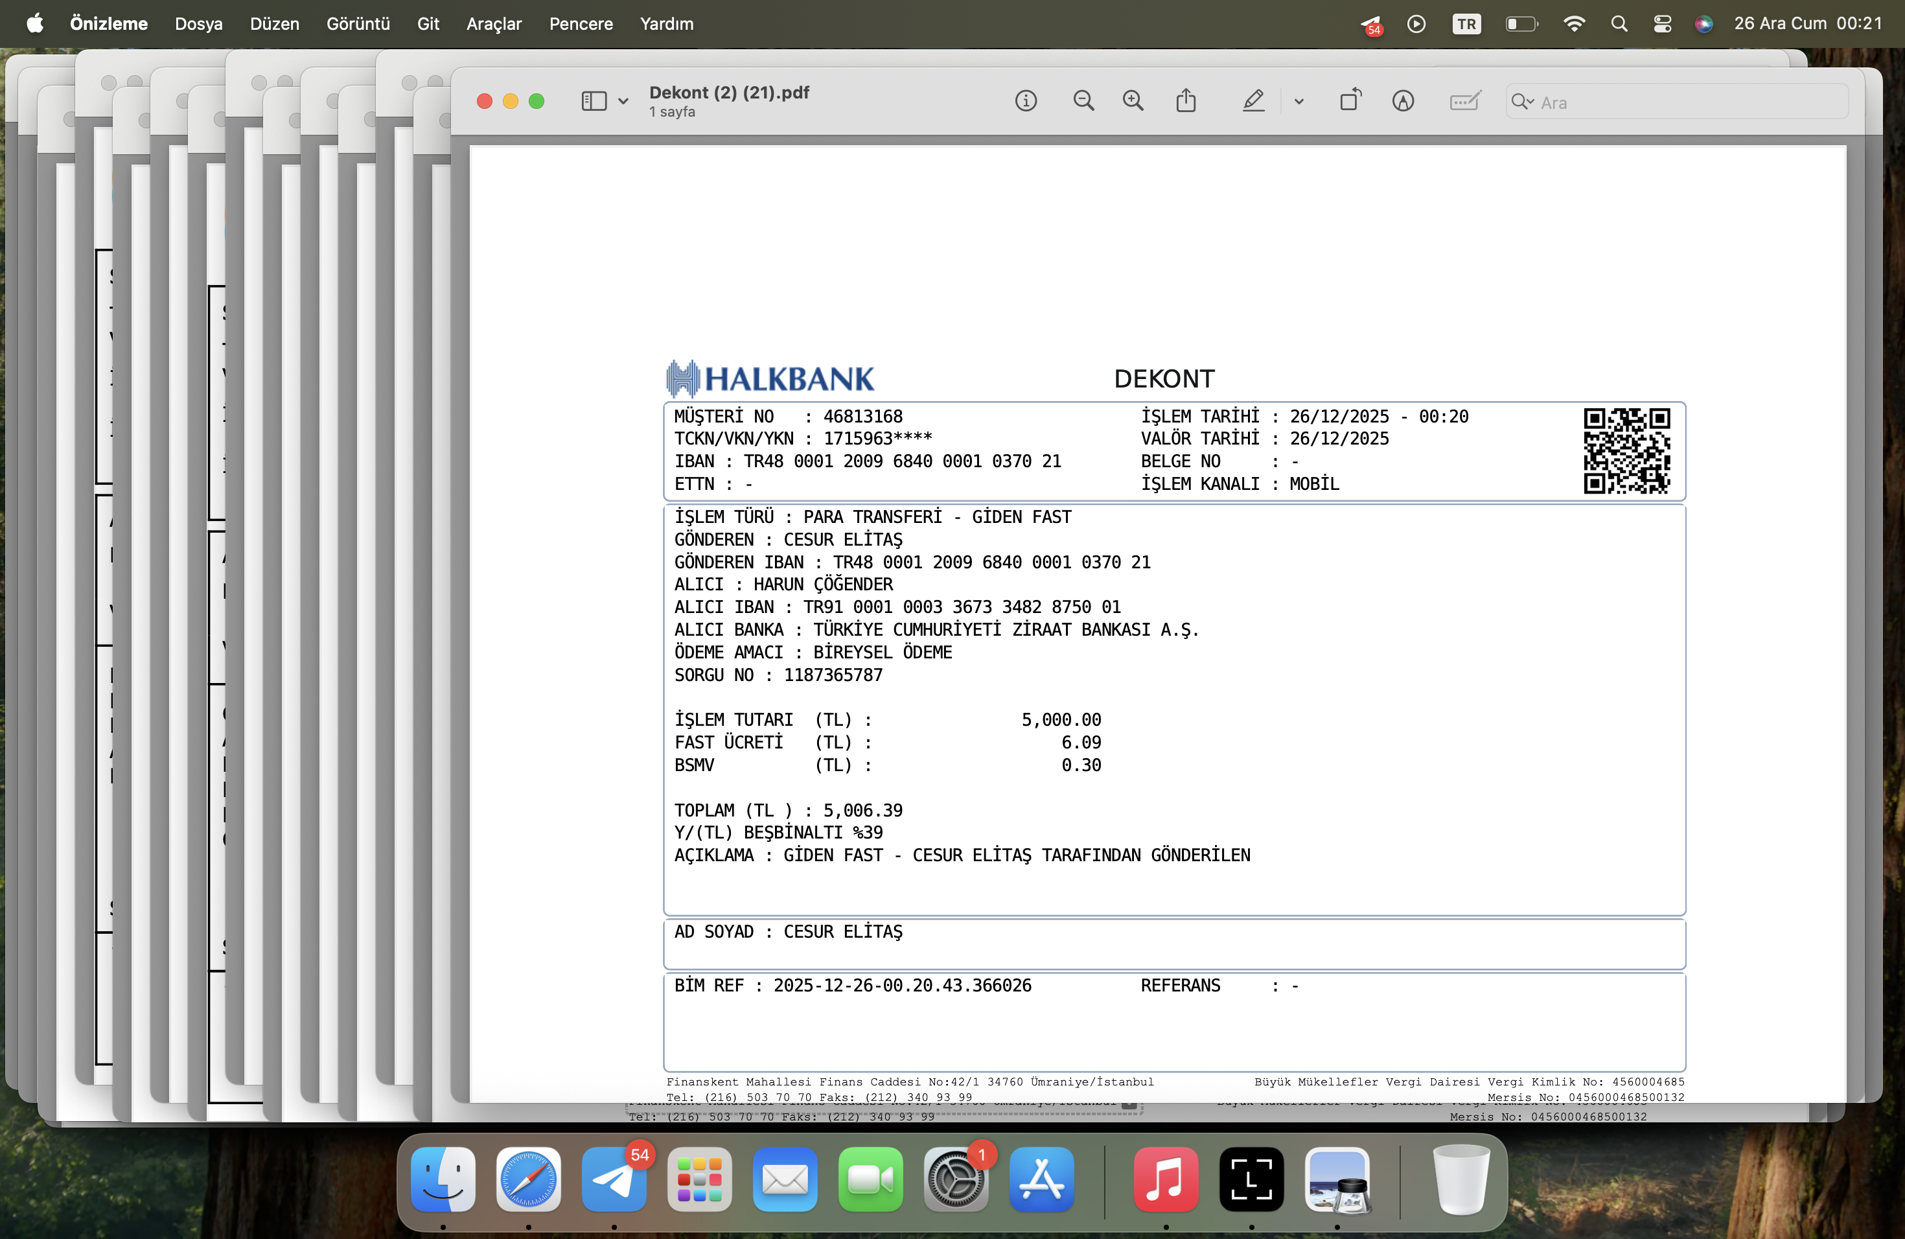Screen dimensions: 1905x1239
Task: Launch Siri from the menu bar
Action: 1703,24
